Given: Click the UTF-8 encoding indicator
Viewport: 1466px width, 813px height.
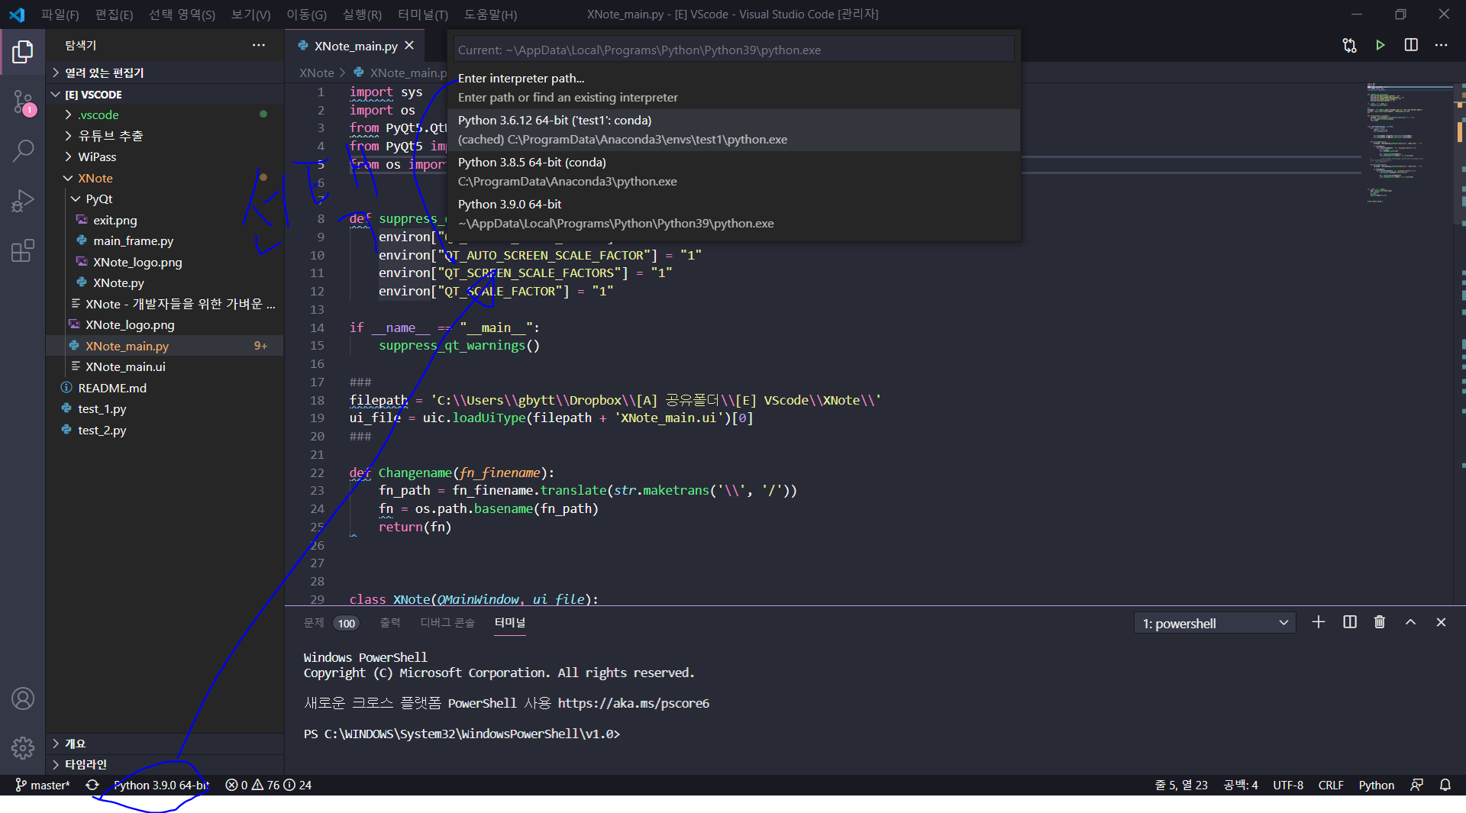Looking at the screenshot, I should 1288,785.
